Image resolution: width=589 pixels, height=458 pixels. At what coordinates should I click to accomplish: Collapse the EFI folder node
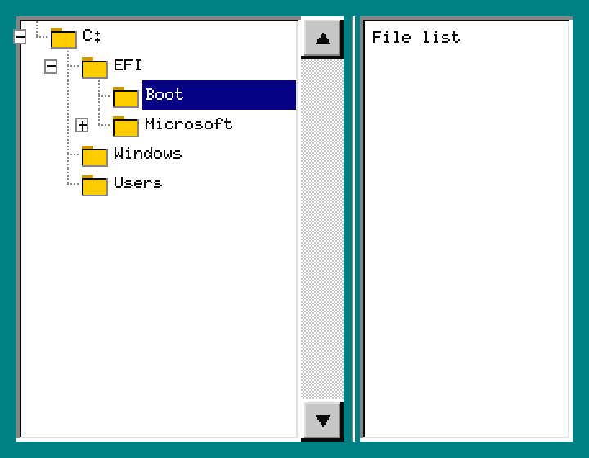(x=51, y=66)
